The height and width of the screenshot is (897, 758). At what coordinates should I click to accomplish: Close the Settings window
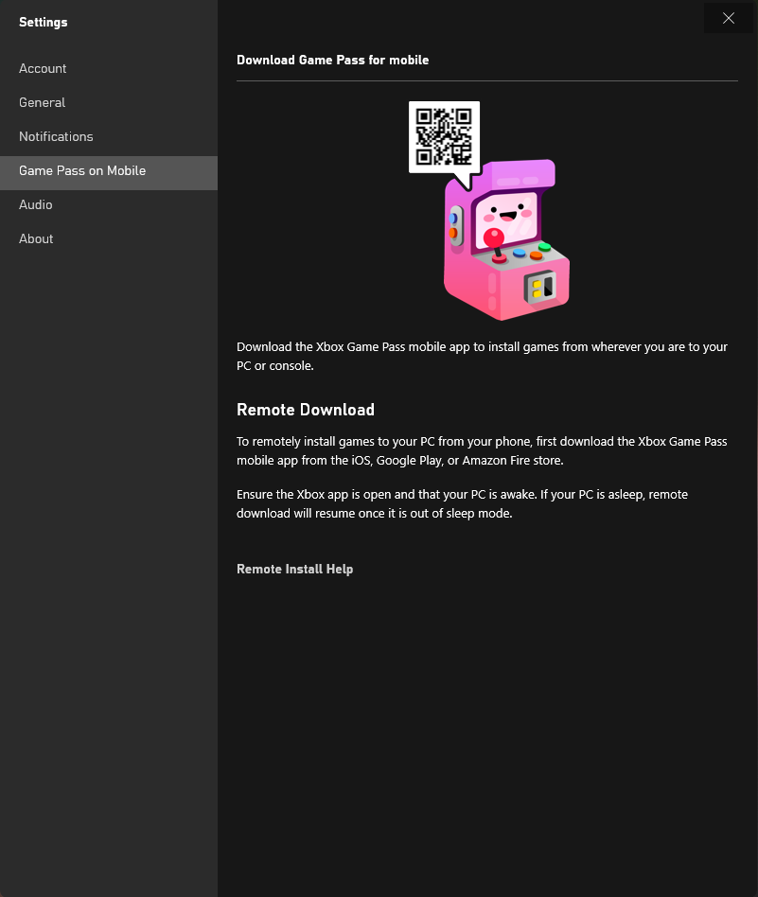[729, 18]
